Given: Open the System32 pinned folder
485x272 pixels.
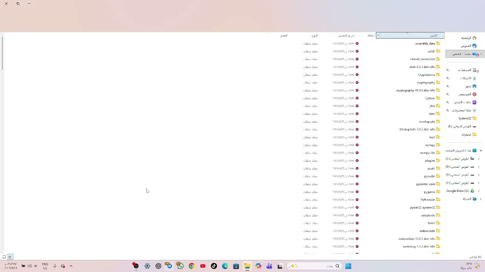Looking at the screenshot, I should [x=468, y=118].
